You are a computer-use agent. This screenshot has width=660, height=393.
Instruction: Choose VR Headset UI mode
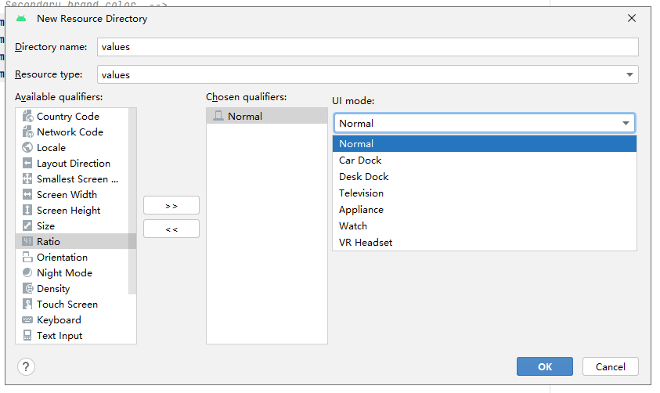pyautogui.click(x=485, y=242)
